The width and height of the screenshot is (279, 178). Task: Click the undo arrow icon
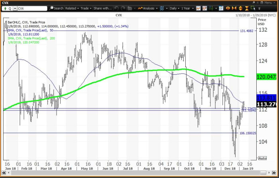coord(117,8)
